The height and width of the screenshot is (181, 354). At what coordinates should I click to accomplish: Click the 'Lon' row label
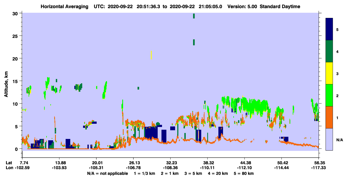click(x=9, y=168)
